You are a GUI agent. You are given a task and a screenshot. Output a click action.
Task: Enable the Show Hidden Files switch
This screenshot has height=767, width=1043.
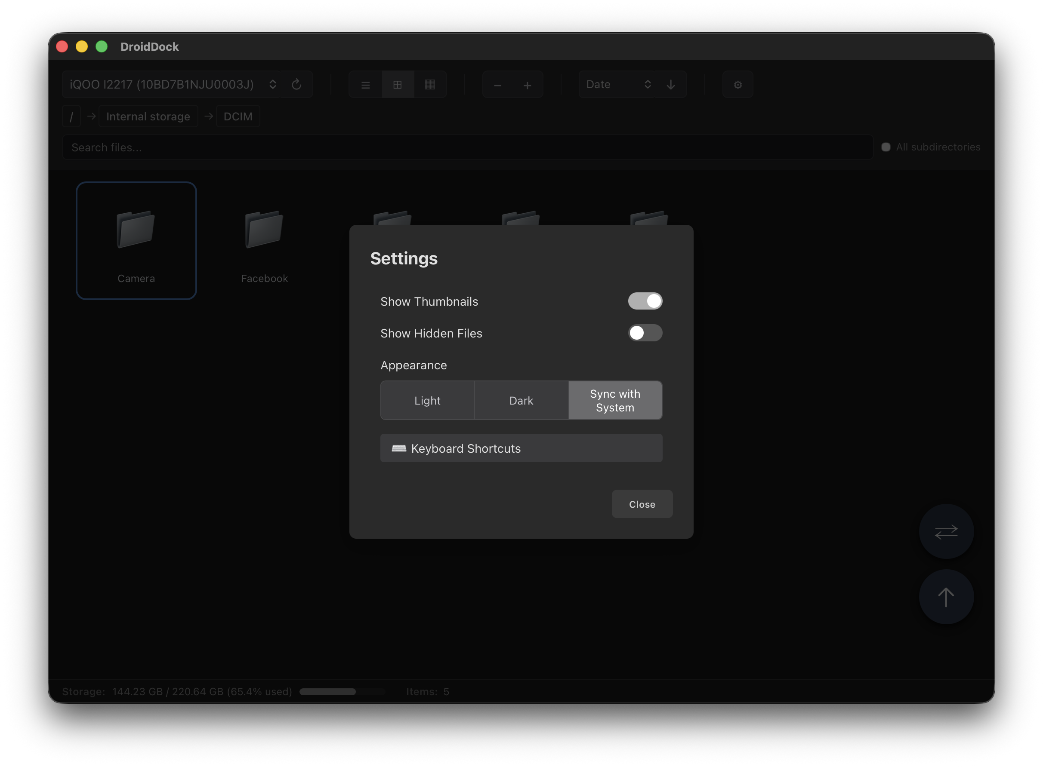point(645,333)
